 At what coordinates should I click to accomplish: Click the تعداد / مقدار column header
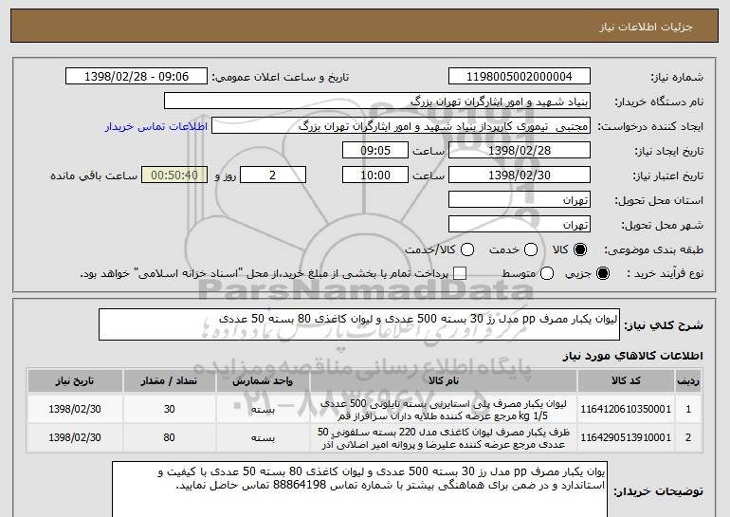click(169, 381)
